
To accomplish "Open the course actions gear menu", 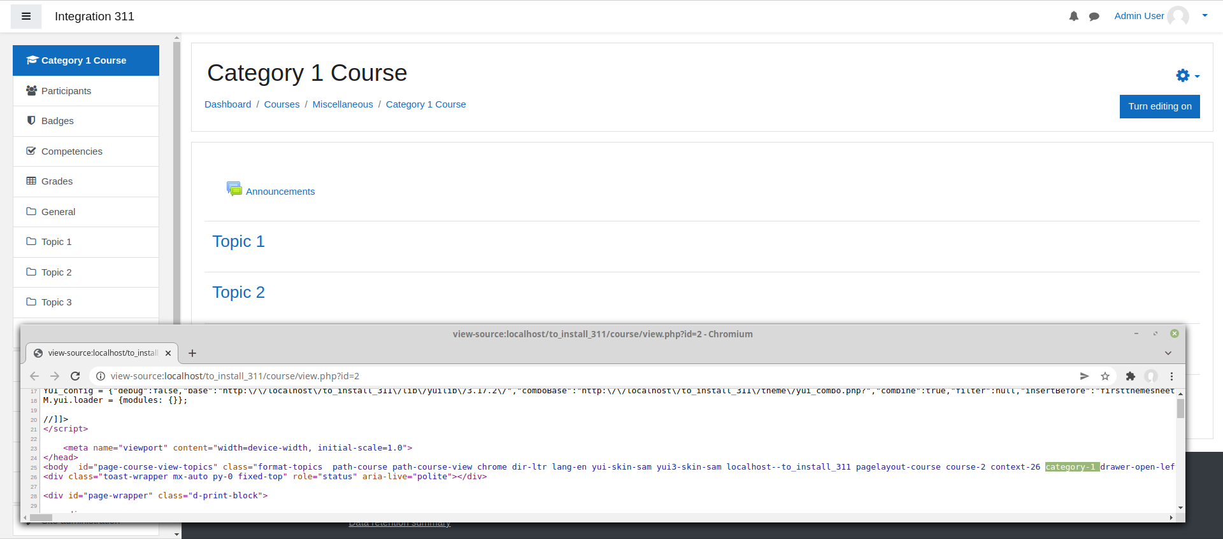I will [1187, 76].
